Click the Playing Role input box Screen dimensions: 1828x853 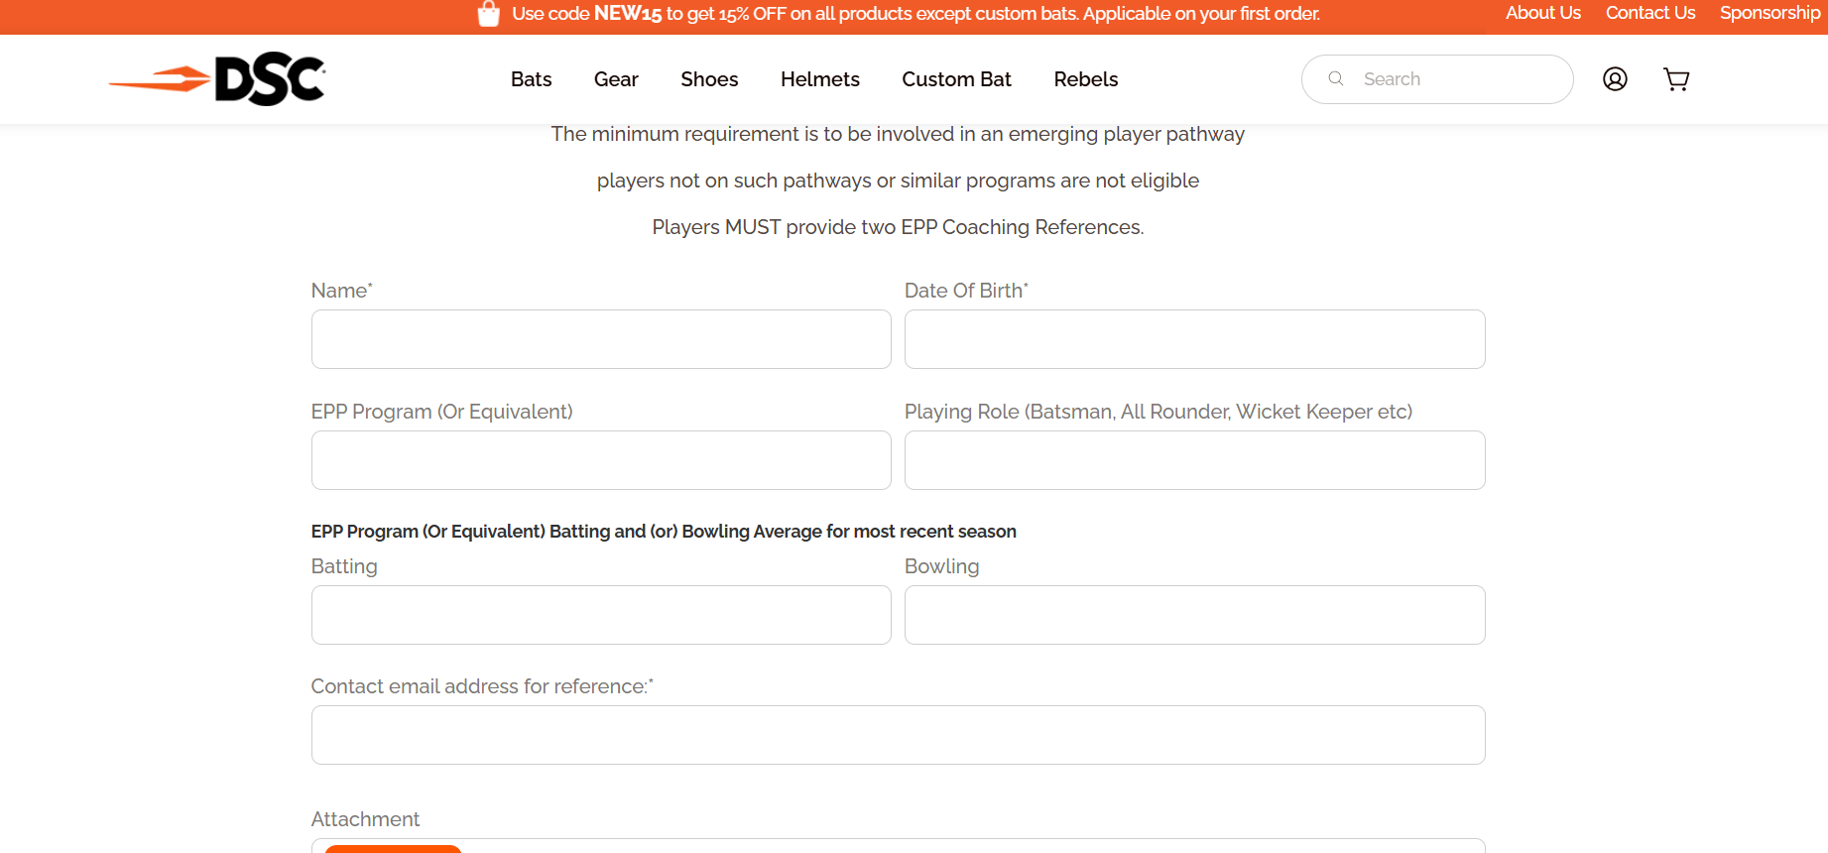[x=1195, y=460]
